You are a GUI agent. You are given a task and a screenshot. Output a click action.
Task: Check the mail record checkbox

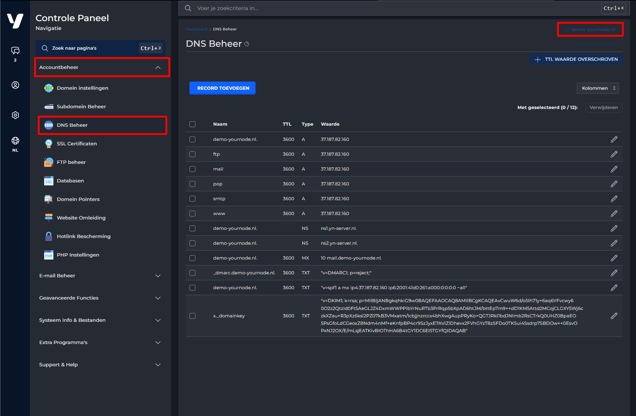(192, 169)
